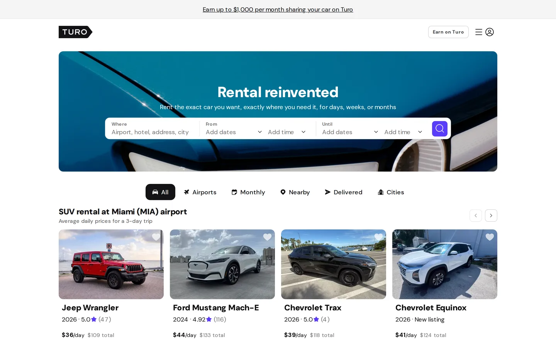Open the Until Add dates dropdown
The height and width of the screenshot is (347, 556).
click(x=350, y=132)
